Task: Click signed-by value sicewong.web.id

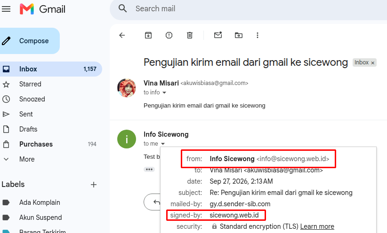Action: 234,215
